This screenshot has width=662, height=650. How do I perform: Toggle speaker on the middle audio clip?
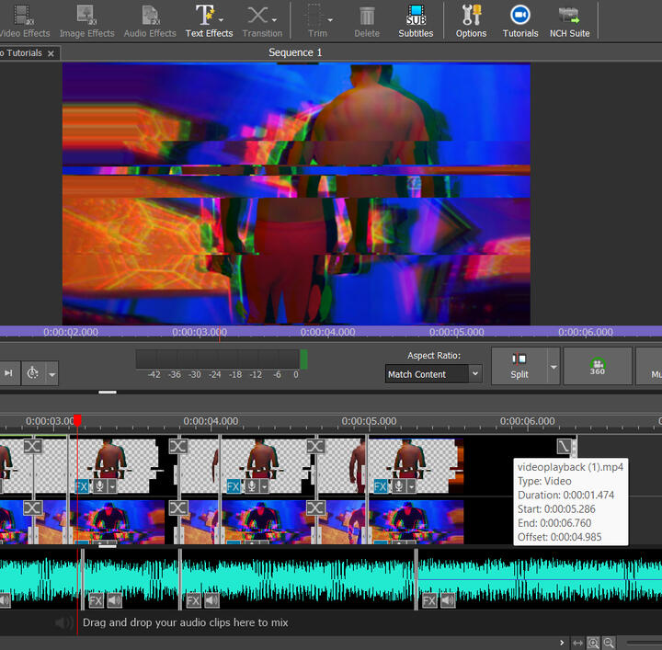(212, 601)
